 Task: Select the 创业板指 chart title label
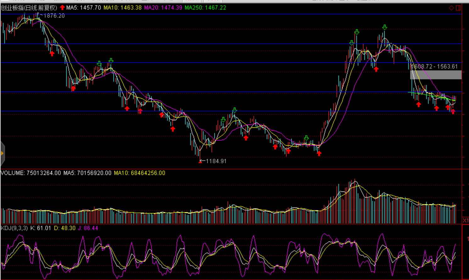pyautogui.click(x=29, y=8)
